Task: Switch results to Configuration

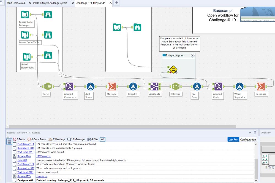Action: (x=248, y=139)
